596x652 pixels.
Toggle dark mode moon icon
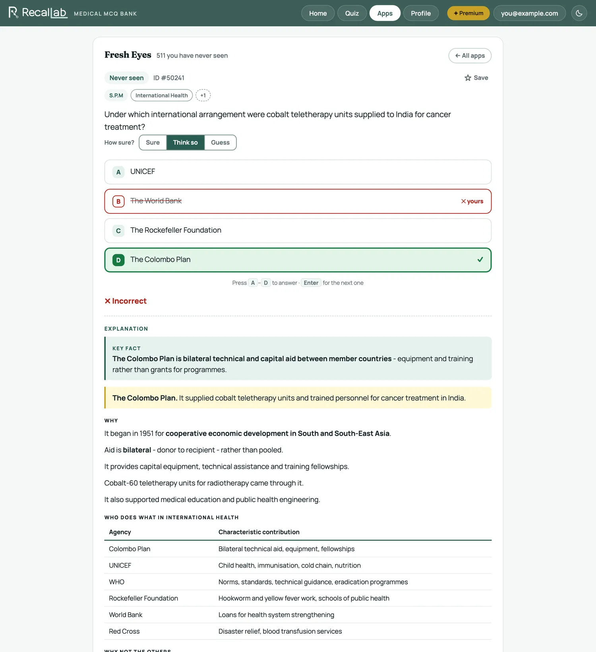(x=579, y=13)
